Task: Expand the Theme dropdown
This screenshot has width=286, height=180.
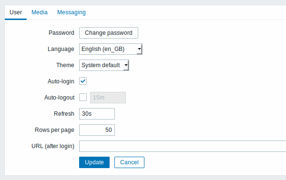Action: point(104,65)
